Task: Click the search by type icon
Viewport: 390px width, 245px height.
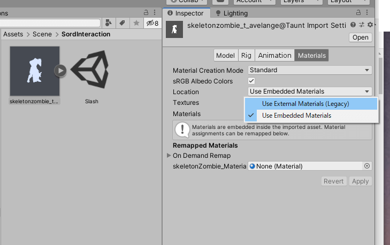Action: (x=109, y=23)
